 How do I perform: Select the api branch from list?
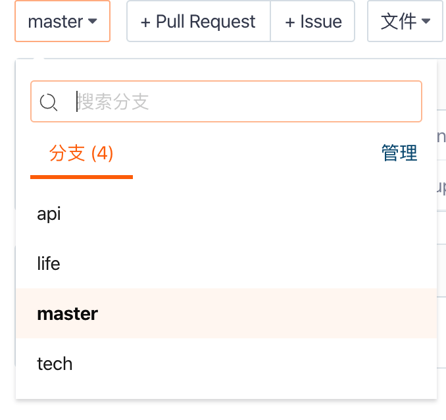[49, 213]
